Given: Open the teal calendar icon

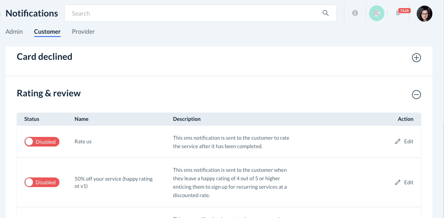Looking at the screenshot, I should 377,13.
